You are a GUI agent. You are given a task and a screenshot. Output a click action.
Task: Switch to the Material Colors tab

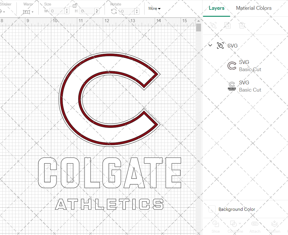[x=254, y=8]
